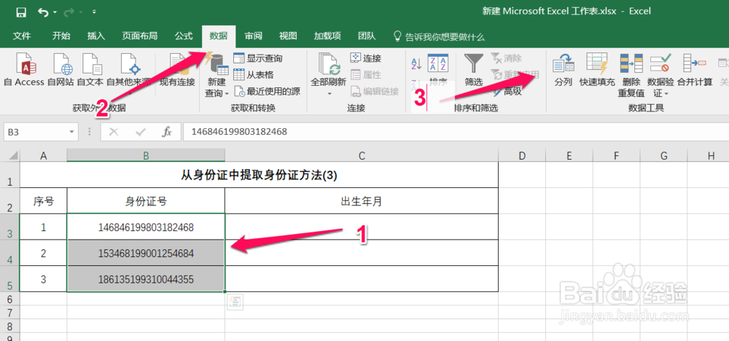The height and width of the screenshot is (341, 729).
Task: Sort ascending with the A-Z icon
Action: pos(416,63)
